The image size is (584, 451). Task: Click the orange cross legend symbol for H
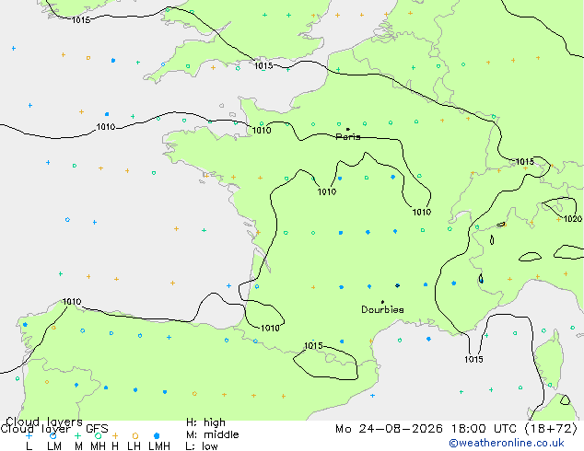tap(115, 435)
